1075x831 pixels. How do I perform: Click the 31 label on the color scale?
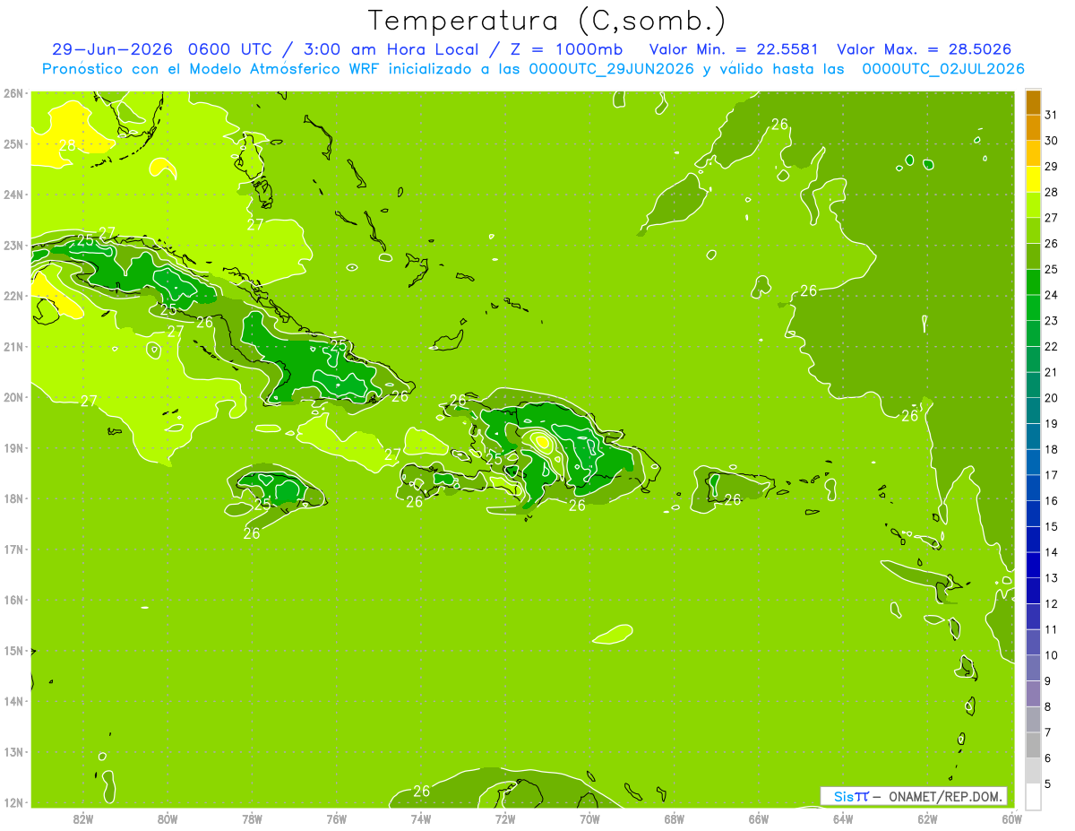tap(1051, 115)
